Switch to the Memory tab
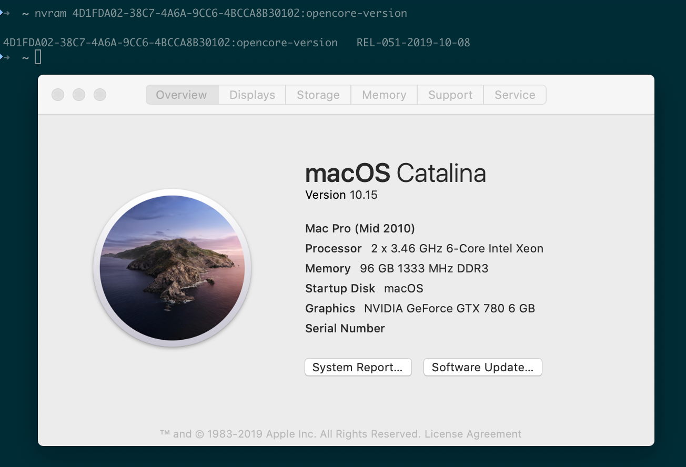Image resolution: width=686 pixels, height=467 pixels. click(384, 95)
